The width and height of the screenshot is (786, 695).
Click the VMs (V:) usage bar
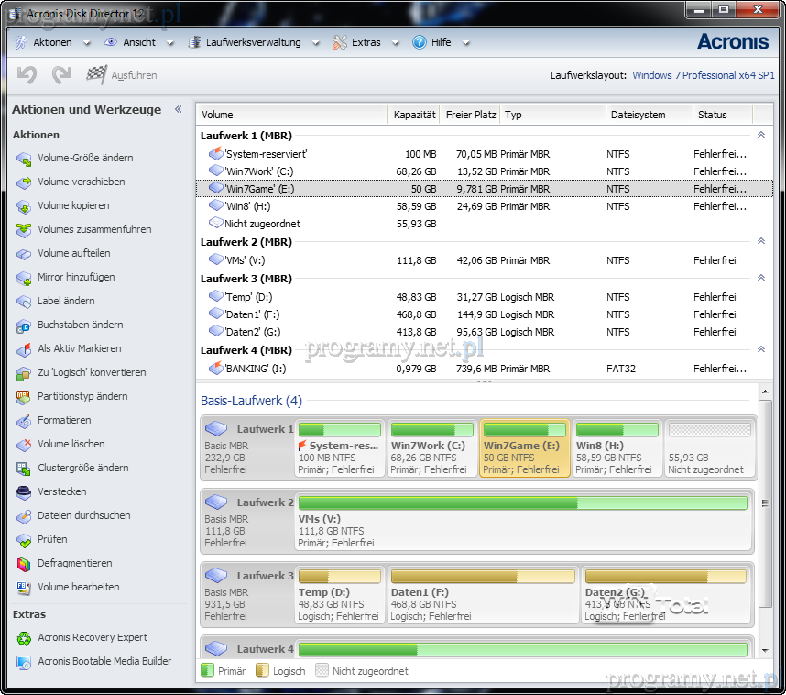[522, 502]
